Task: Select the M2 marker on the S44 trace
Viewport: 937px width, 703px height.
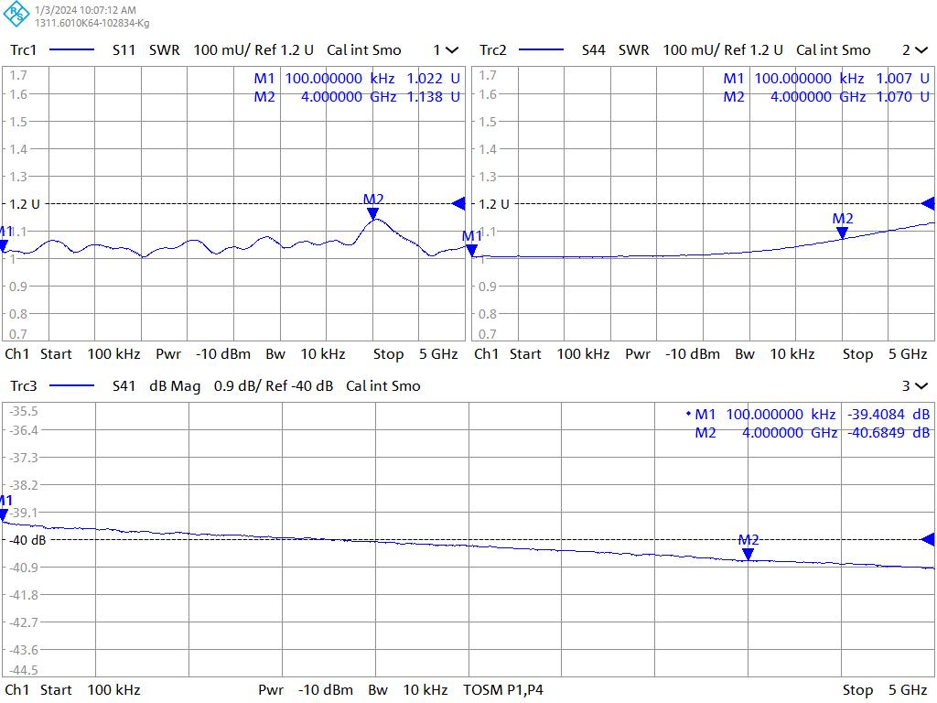Action: click(842, 232)
